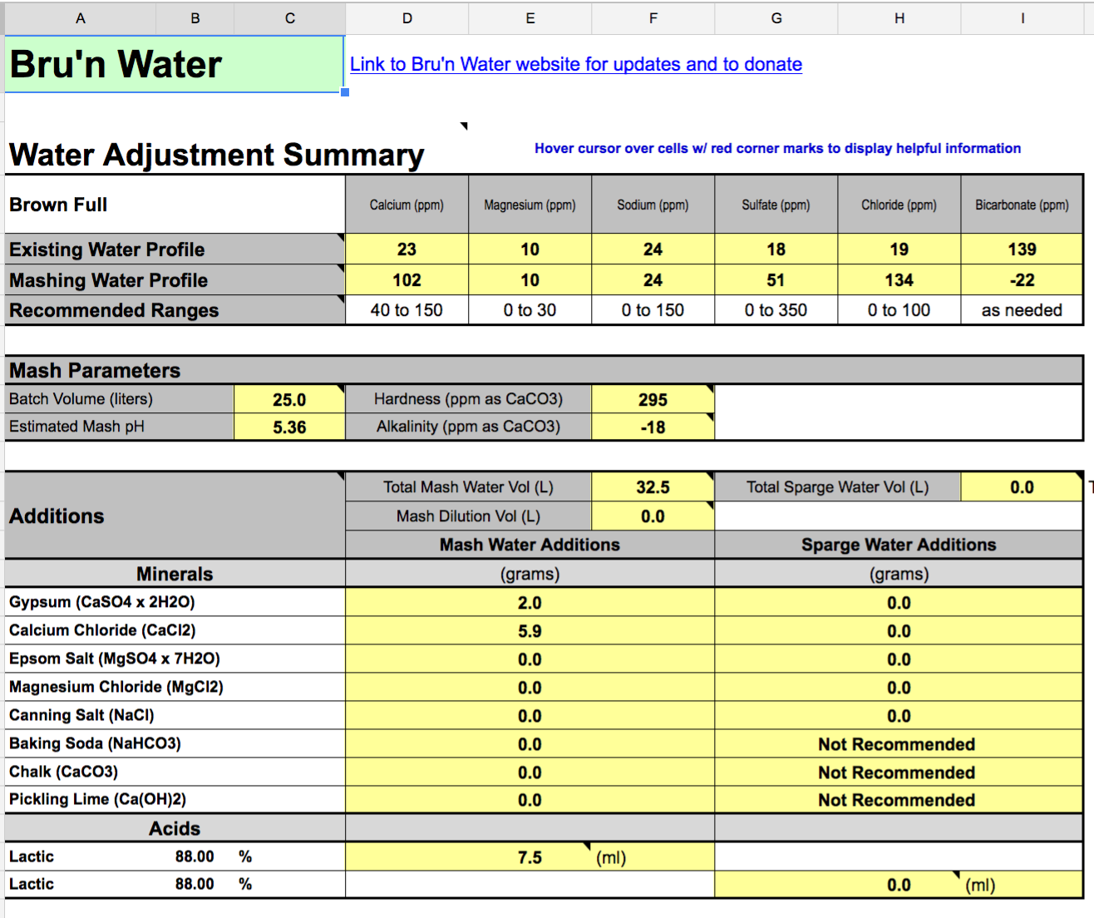Image resolution: width=1094 pixels, height=918 pixels.
Task: Select Lactic acid mash addition 7.5 ml
Action: [530, 857]
